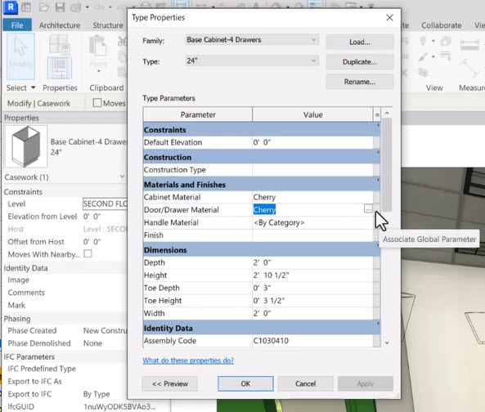Click the Assembly Code value C1030410
The image size is (485, 412).
pyautogui.click(x=312, y=341)
